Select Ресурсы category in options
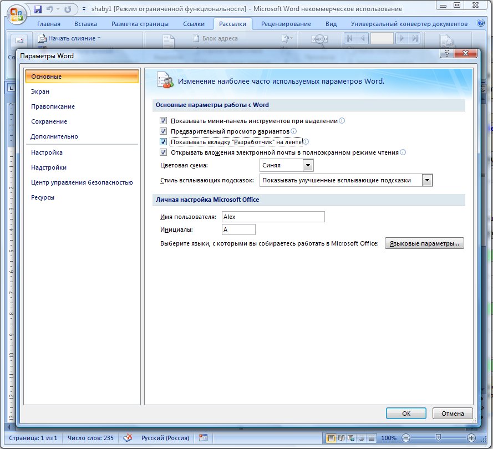This screenshot has height=449, width=493. pyautogui.click(x=82, y=197)
